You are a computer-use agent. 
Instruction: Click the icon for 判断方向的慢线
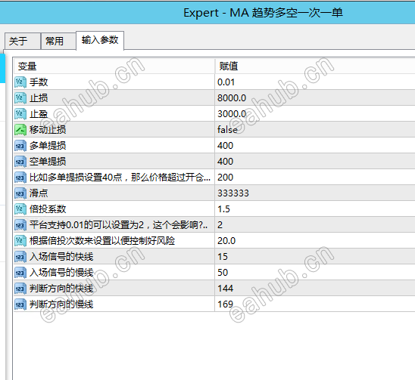20,304
